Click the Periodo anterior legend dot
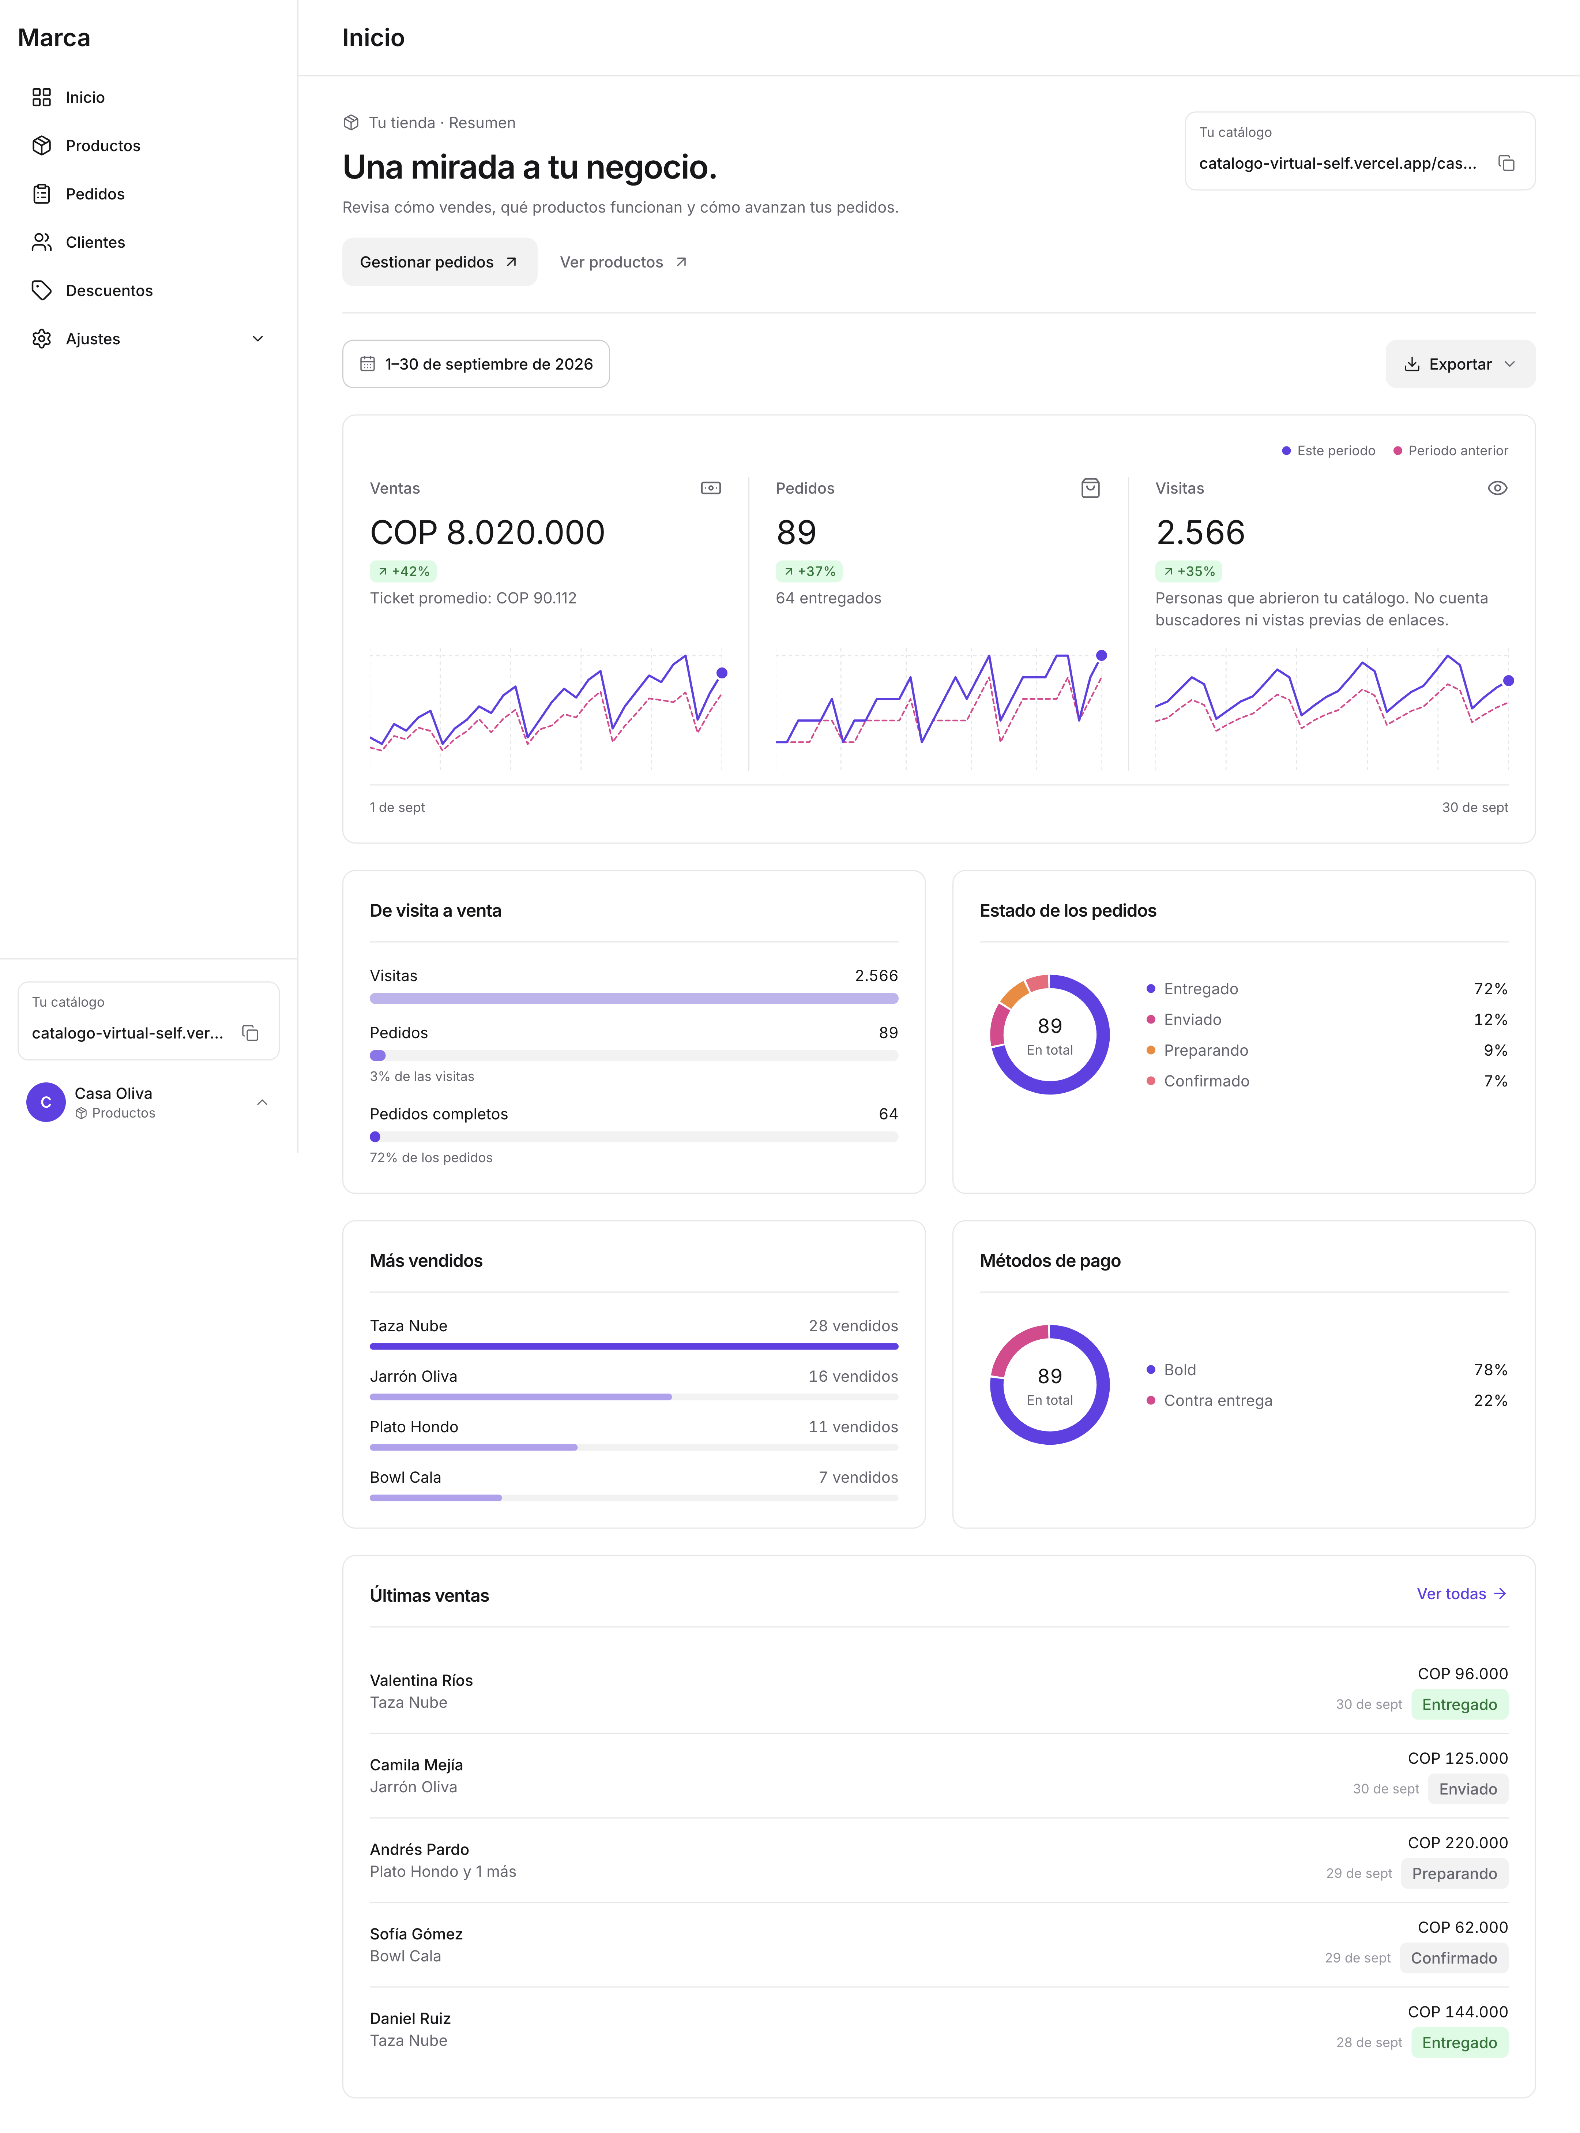This screenshot has width=1580, height=2133. click(x=1397, y=451)
